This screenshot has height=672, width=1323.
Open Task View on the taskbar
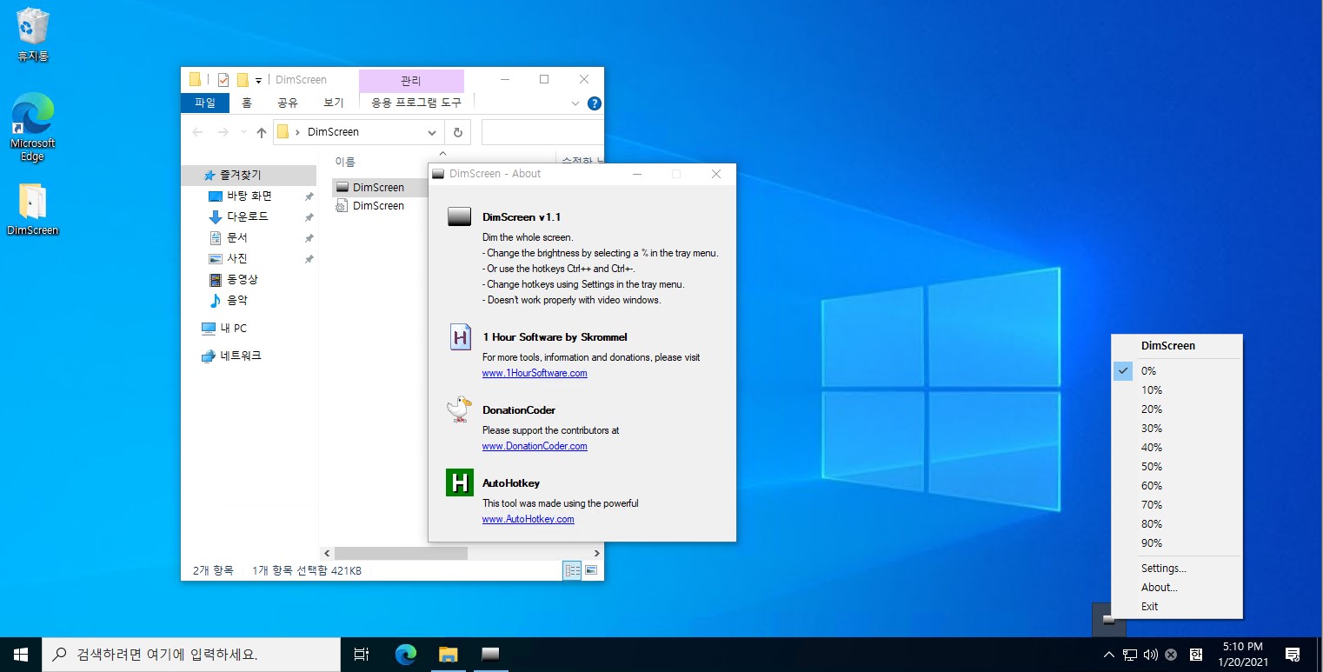point(362,654)
